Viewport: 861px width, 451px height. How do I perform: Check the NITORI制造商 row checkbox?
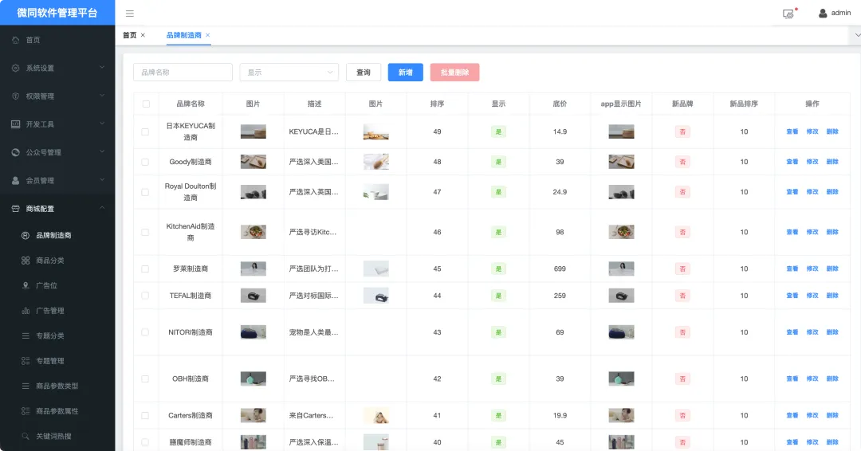pos(145,332)
